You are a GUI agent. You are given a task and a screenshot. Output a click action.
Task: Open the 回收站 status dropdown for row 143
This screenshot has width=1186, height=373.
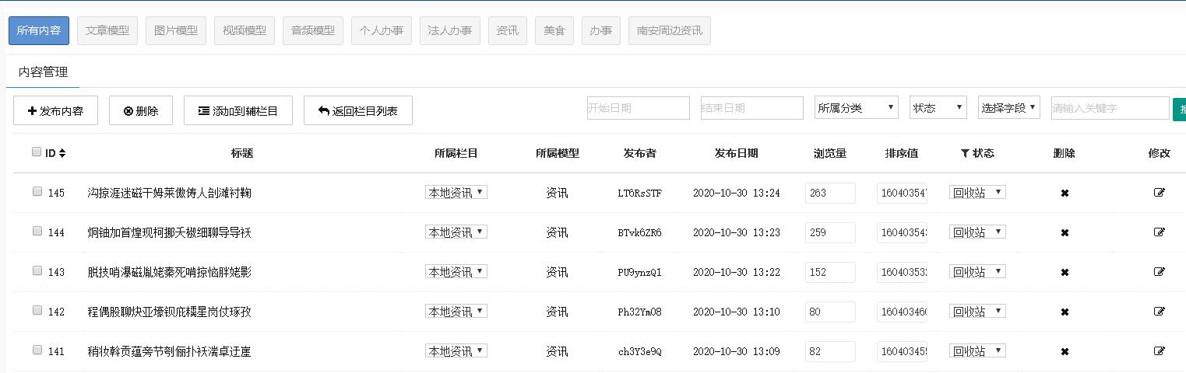[x=977, y=271]
